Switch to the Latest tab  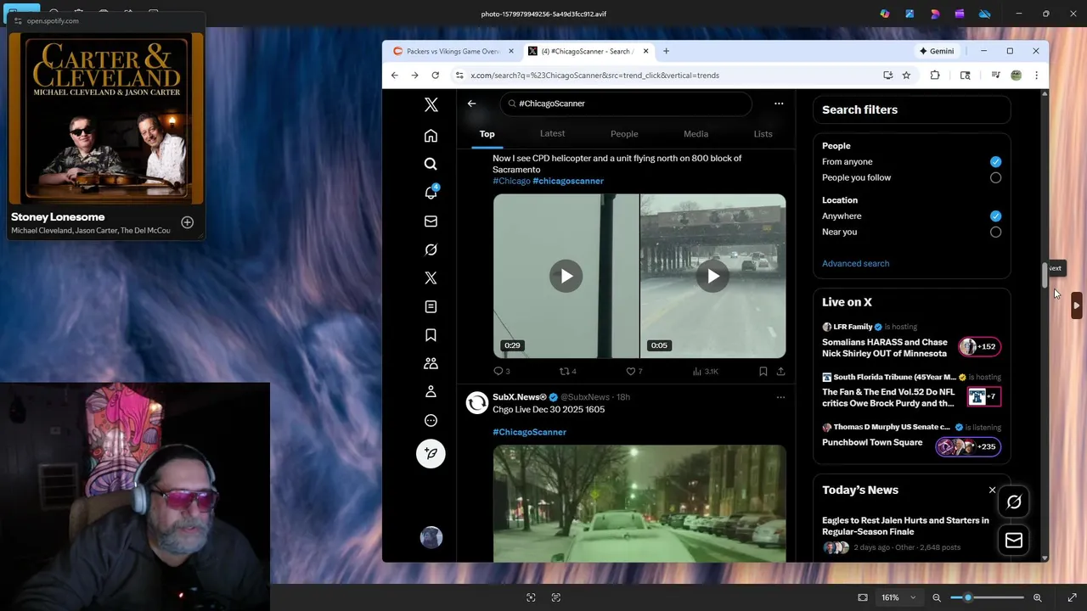552,133
